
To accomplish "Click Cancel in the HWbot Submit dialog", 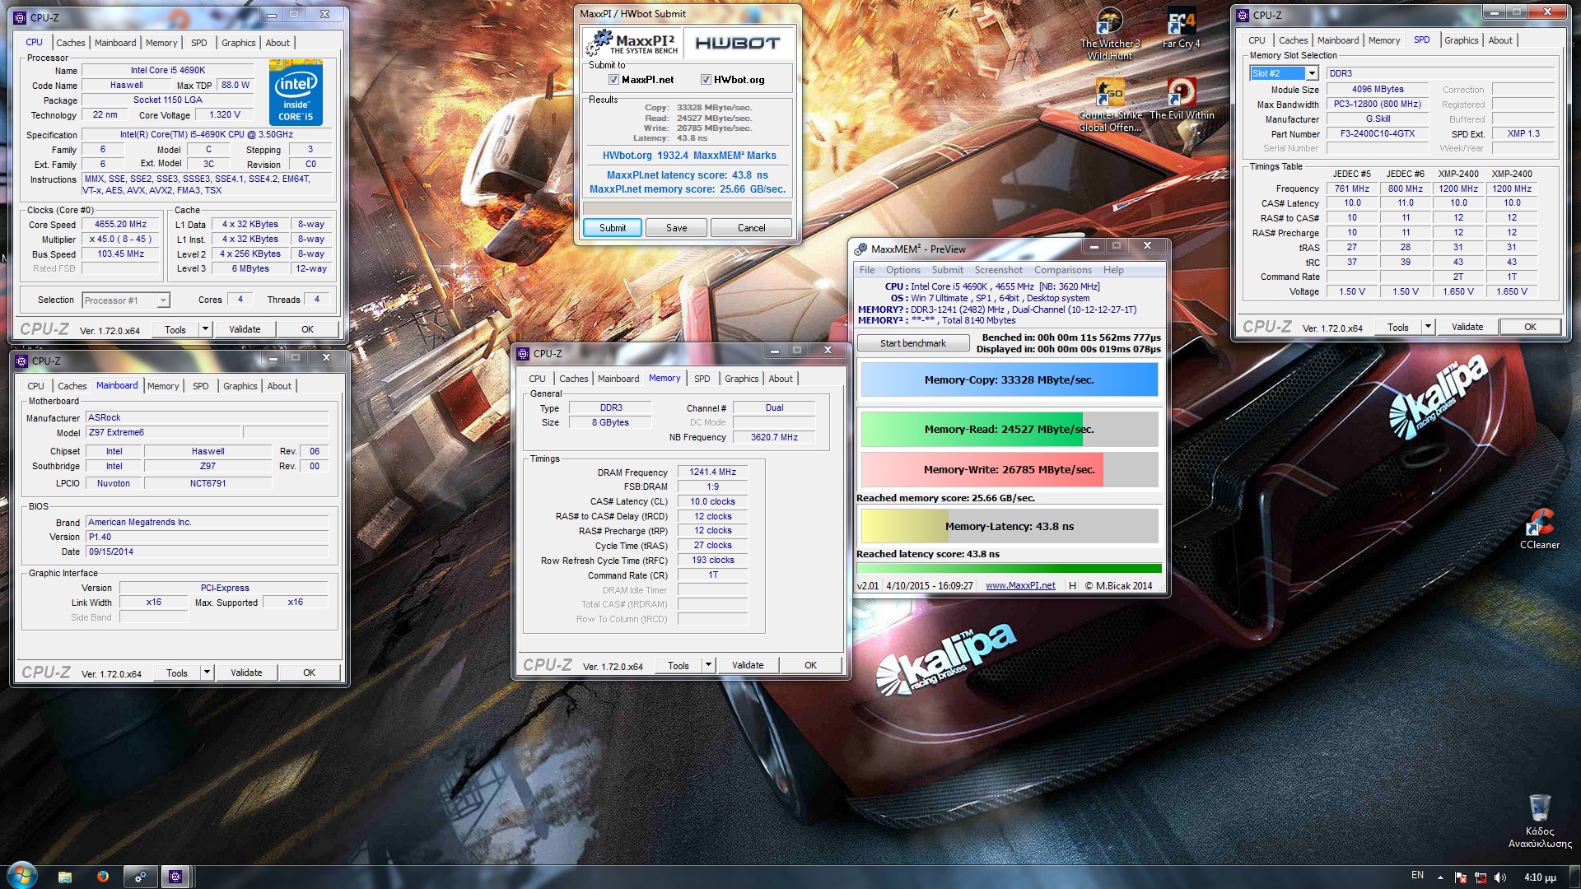I will click(751, 228).
